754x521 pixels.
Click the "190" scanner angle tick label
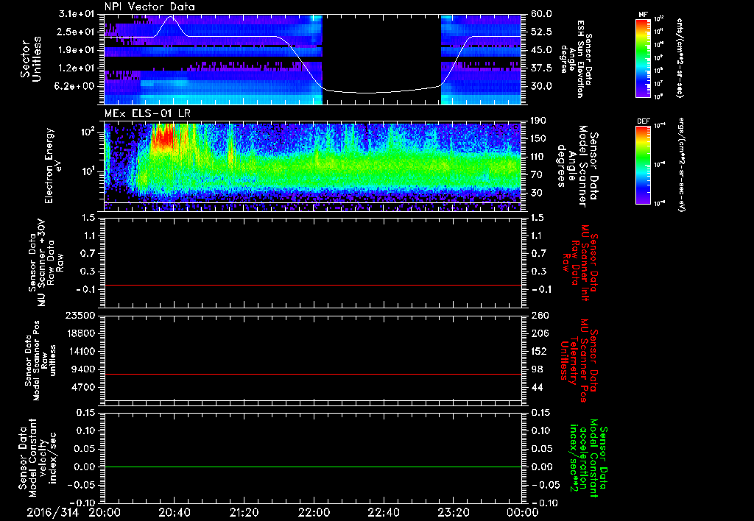pos(538,121)
